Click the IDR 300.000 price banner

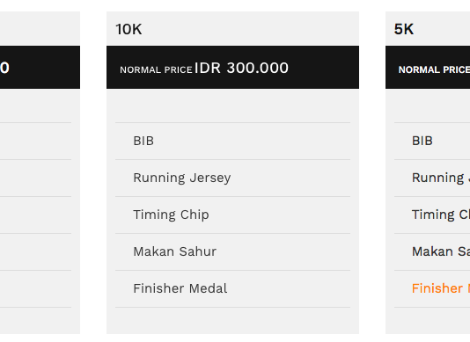tap(232, 67)
